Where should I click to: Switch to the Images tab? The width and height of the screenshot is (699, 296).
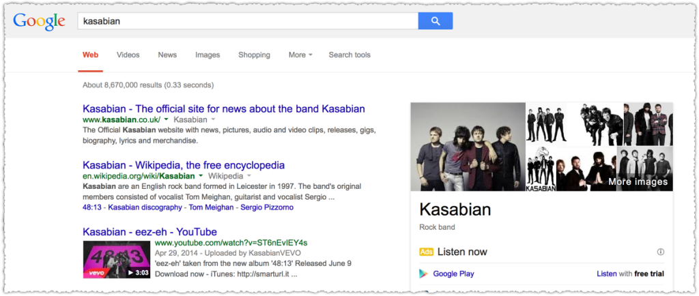208,55
